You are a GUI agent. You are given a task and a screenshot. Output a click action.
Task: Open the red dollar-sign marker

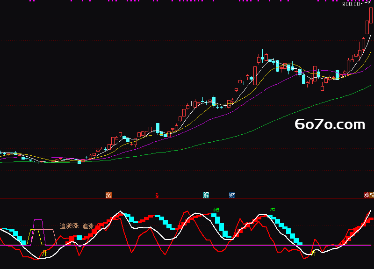tap(157, 196)
